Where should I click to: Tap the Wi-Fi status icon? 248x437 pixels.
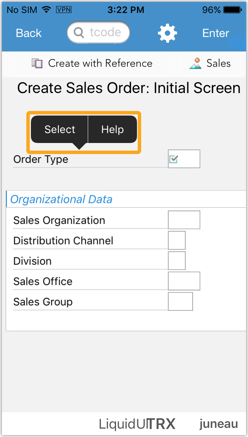coord(47,10)
